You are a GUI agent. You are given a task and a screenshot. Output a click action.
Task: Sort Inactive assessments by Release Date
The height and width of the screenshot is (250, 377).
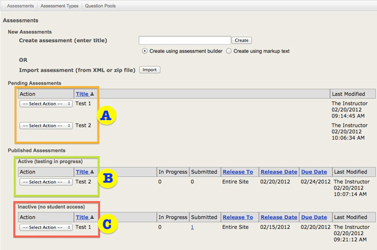tap(279, 217)
